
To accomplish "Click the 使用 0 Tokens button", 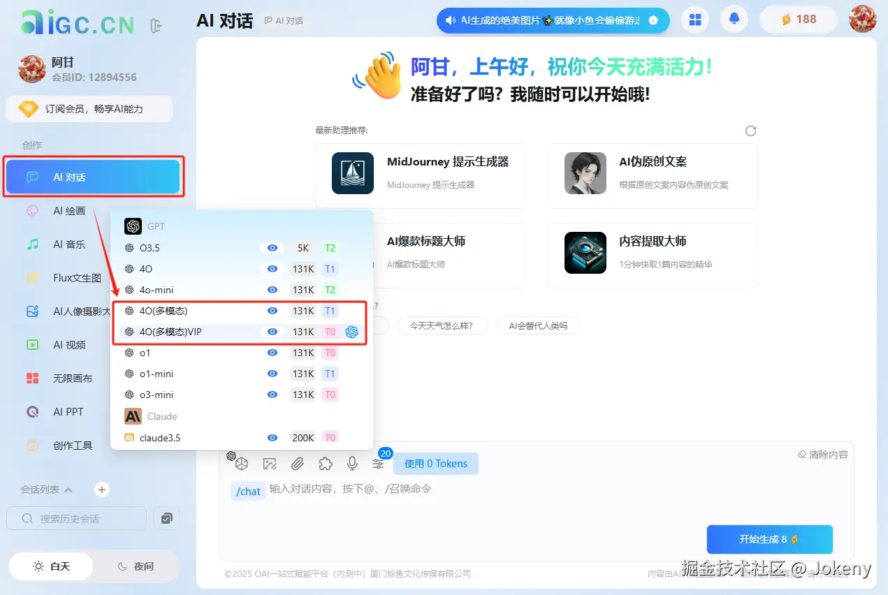I will (x=436, y=464).
